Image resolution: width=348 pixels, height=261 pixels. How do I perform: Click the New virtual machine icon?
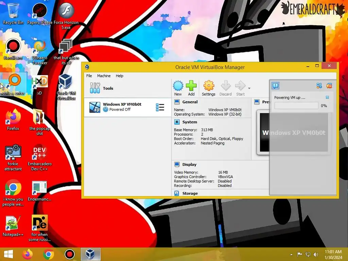178,86
